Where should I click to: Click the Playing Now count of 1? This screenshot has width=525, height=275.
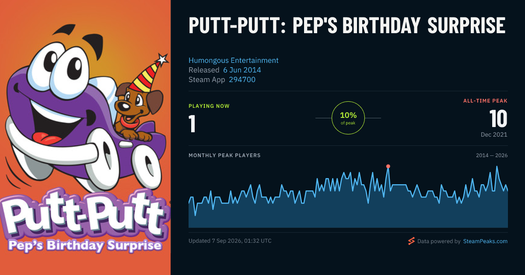point(192,124)
